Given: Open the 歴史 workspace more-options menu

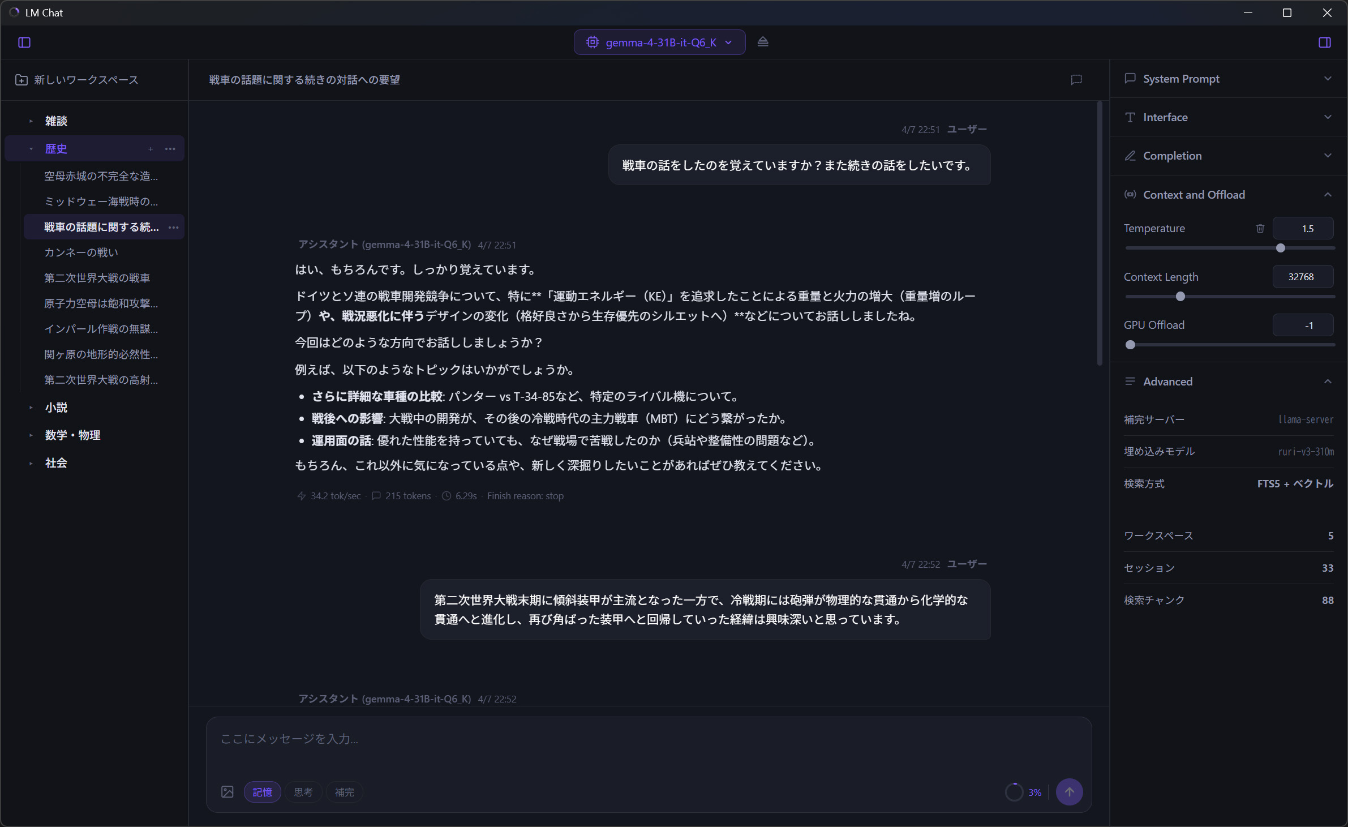Looking at the screenshot, I should (170, 149).
